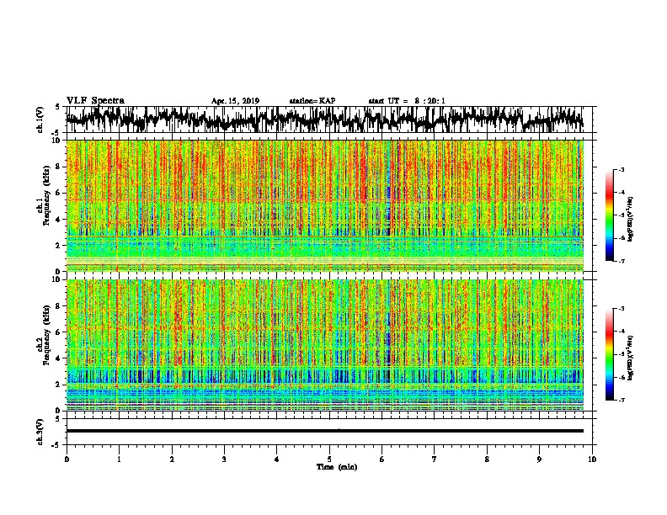
Task: Click the dark blue 2–3 kHz band in ch.2 spectrogram
Action: click(x=324, y=376)
